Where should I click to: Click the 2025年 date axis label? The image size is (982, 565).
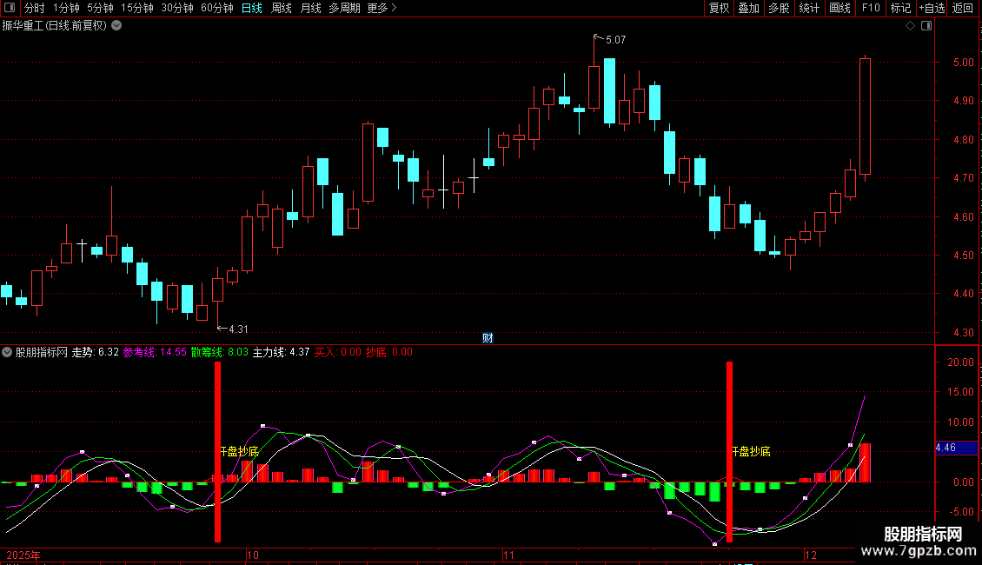(x=23, y=555)
